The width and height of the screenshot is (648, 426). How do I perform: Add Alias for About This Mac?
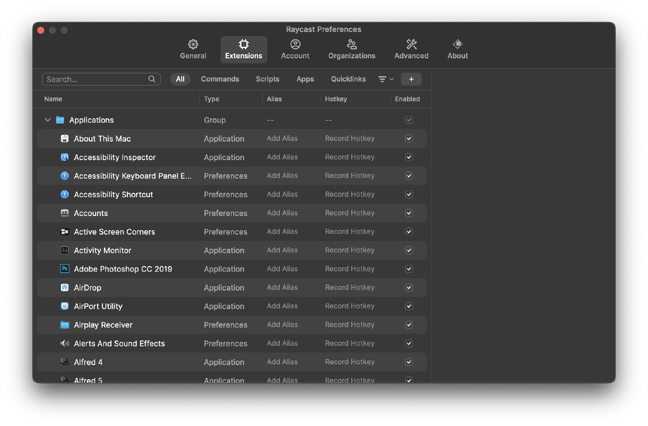282,139
